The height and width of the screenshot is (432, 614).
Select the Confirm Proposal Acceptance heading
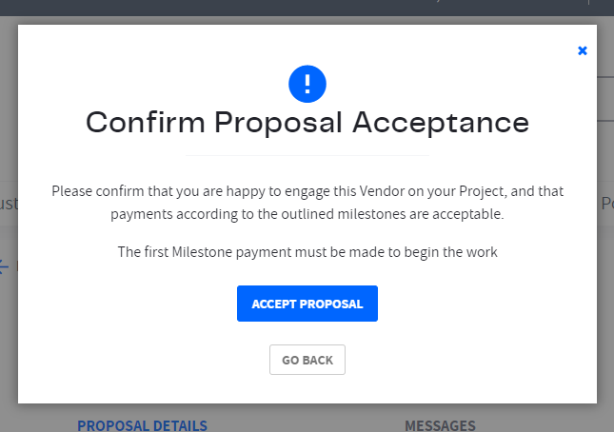click(x=307, y=123)
